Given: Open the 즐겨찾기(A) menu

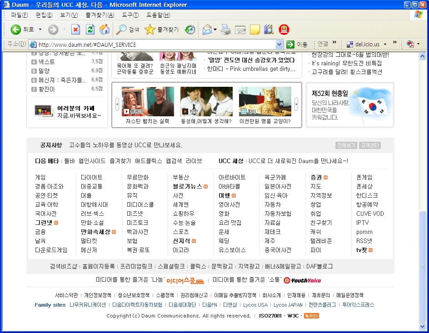Looking at the screenshot, I should (100, 15).
